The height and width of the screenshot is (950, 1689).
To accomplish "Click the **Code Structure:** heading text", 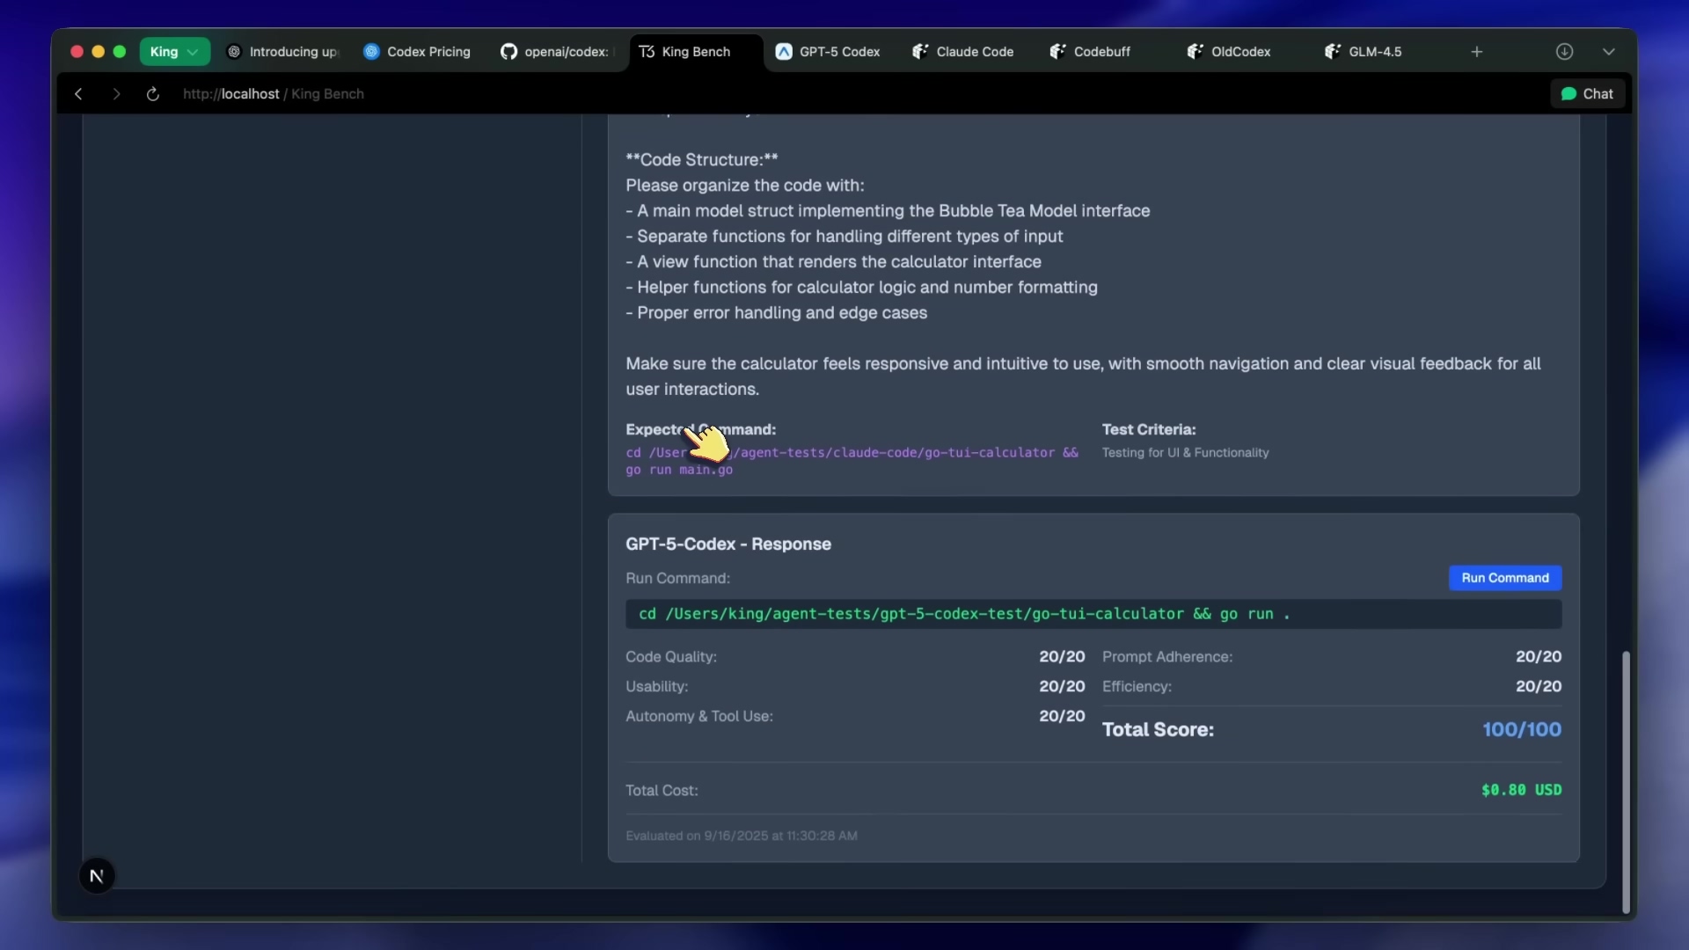I will coord(702,160).
